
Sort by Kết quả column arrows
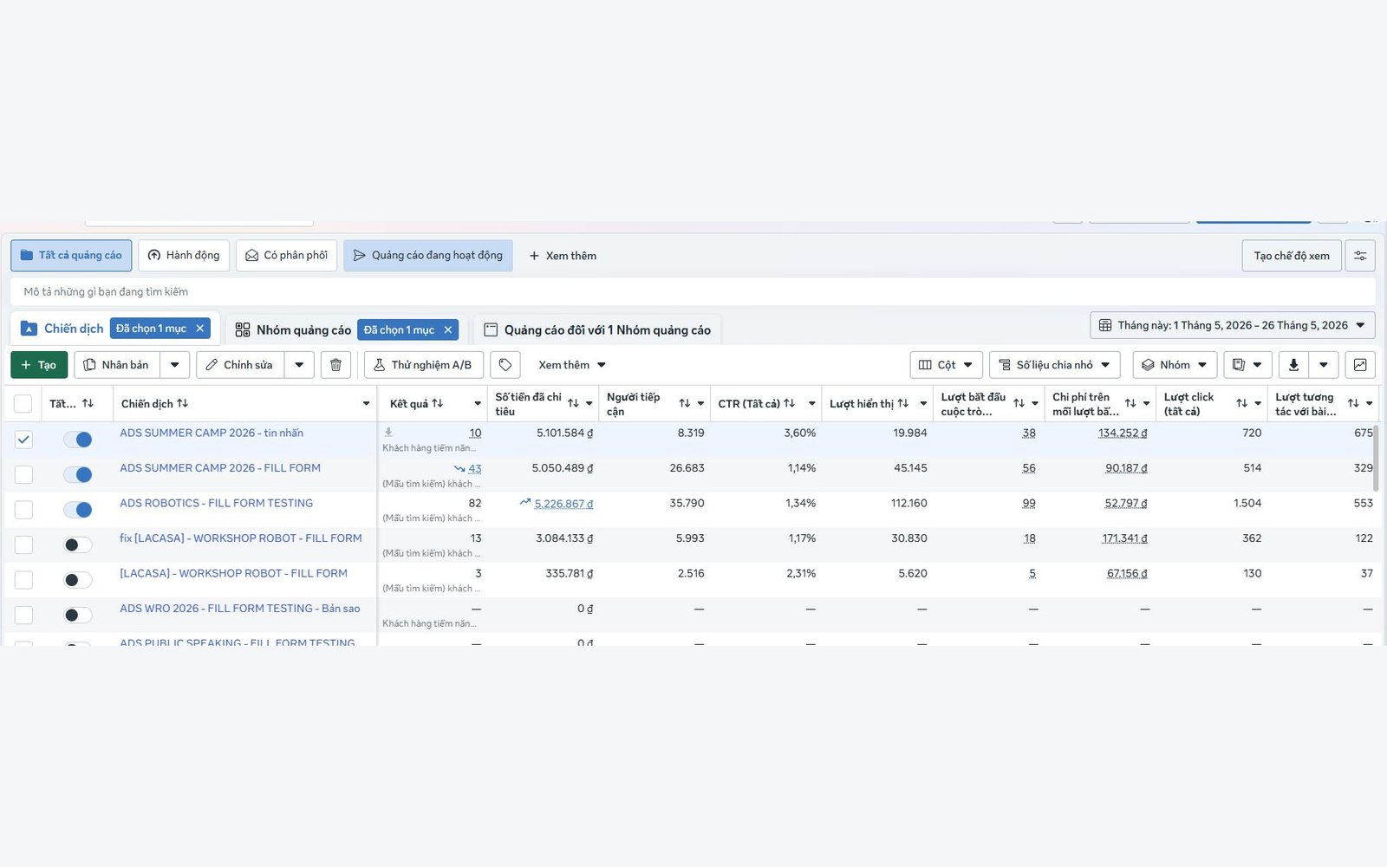pos(437,403)
